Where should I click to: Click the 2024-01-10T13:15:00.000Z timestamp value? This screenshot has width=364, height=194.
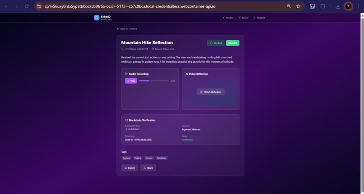tap(138, 140)
